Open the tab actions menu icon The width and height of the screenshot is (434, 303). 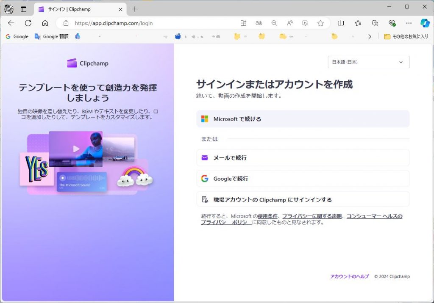click(24, 9)
